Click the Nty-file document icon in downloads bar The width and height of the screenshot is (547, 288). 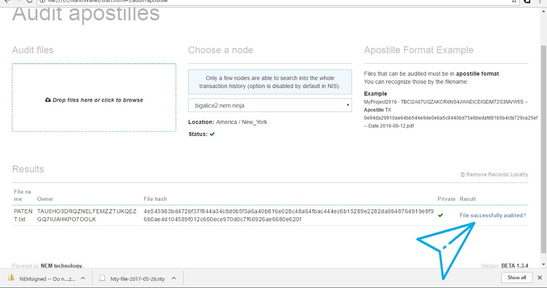pyautogui.click(x=102, y=278)
